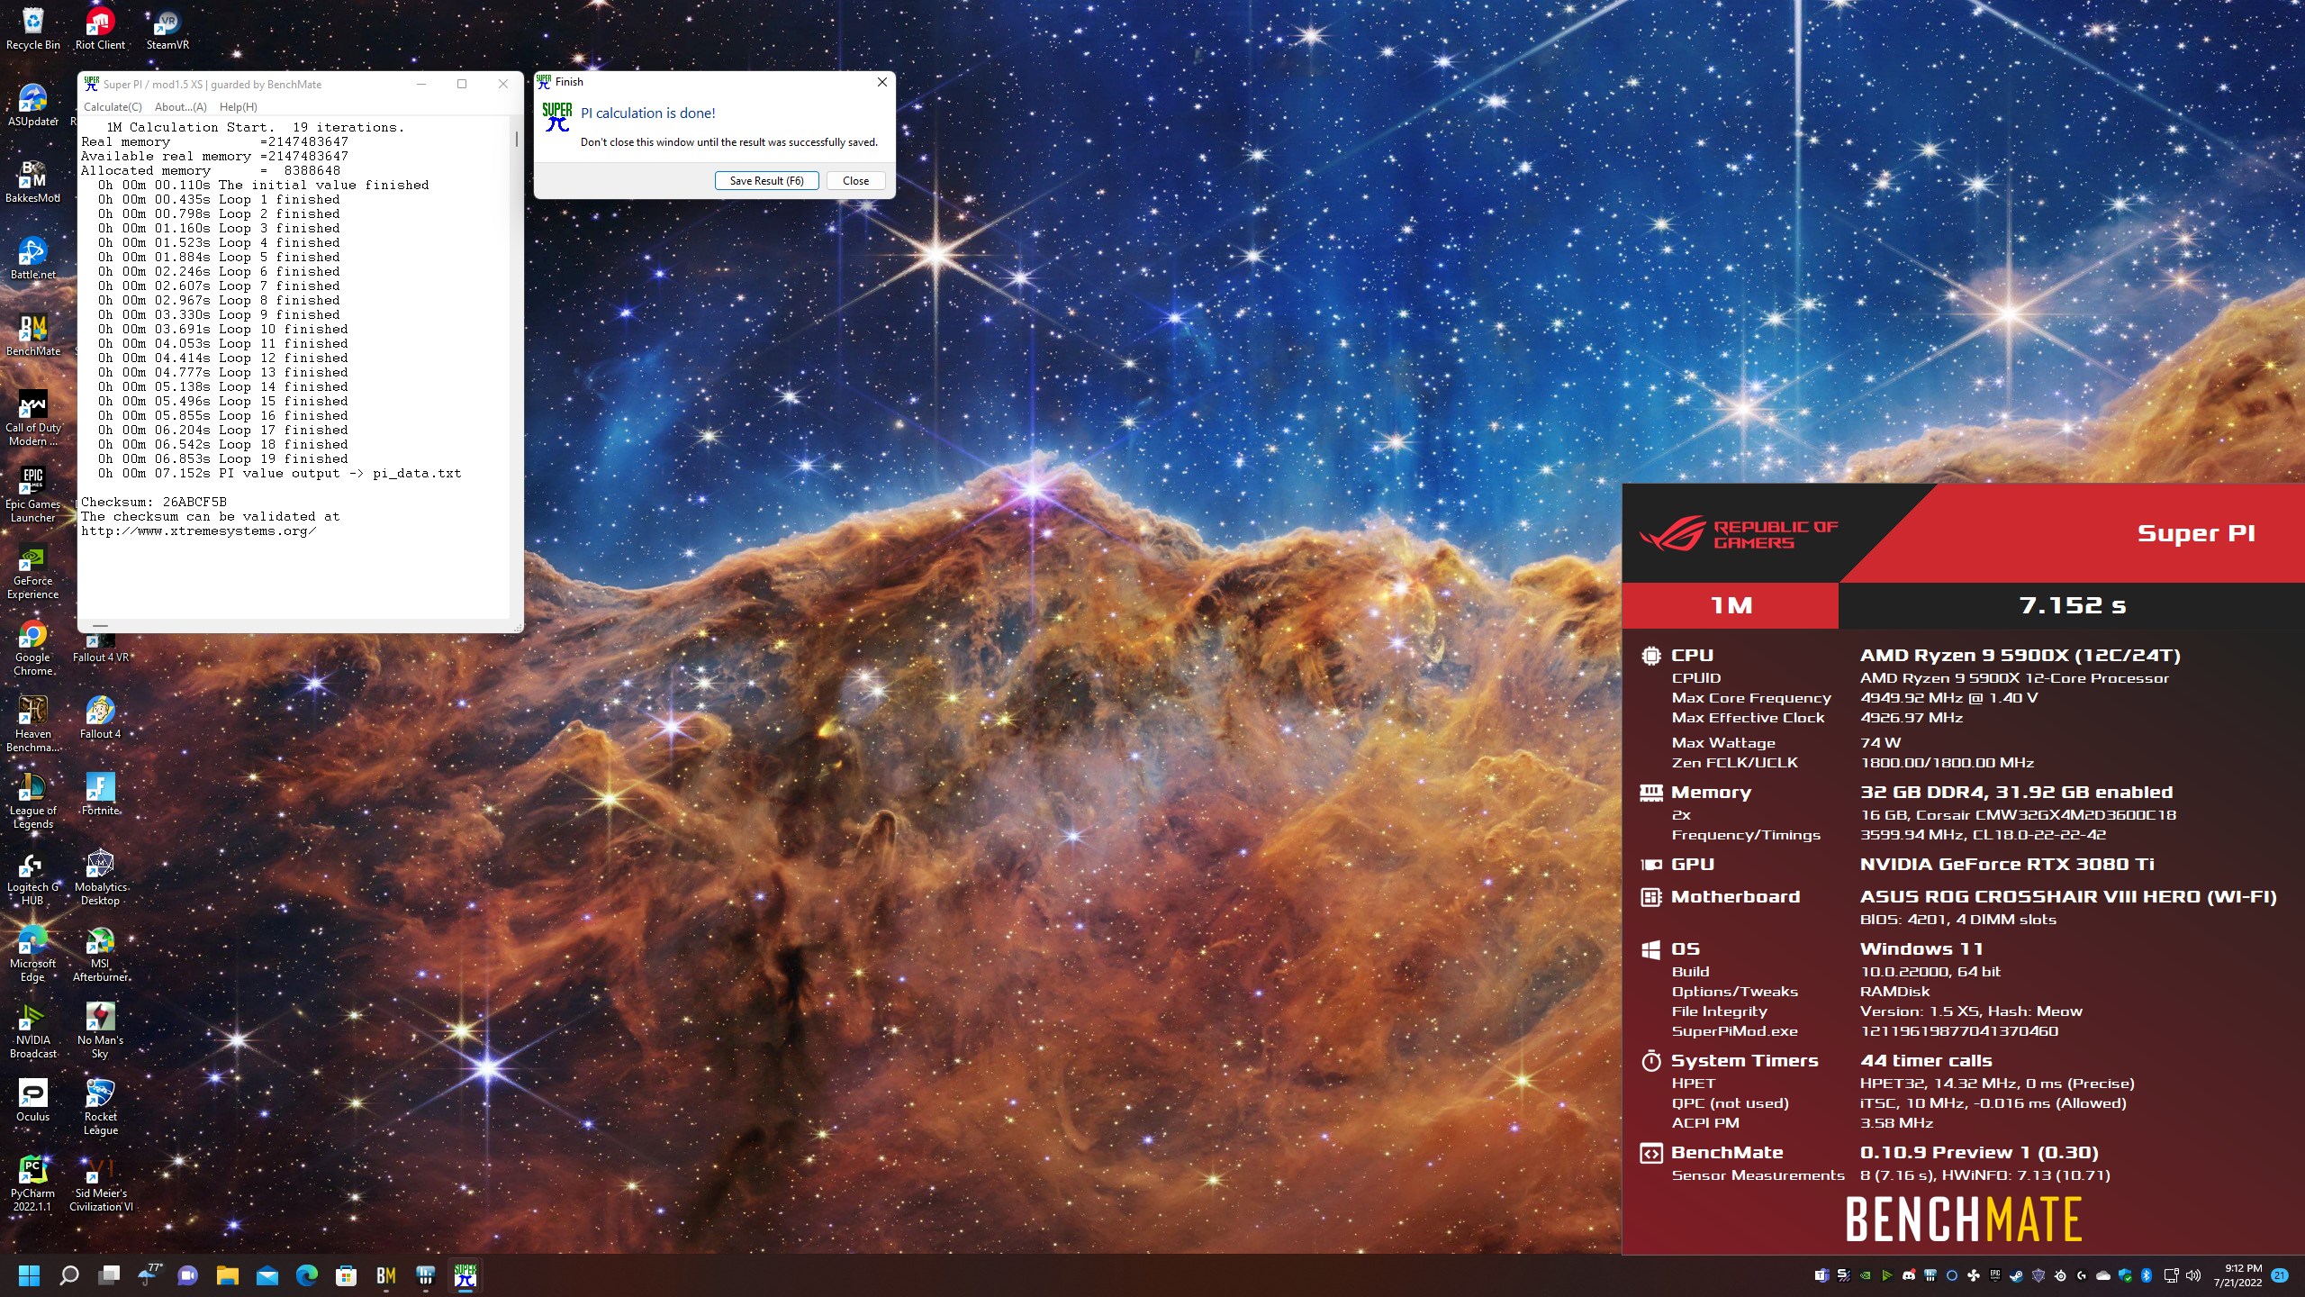This screenshot has width=2305, height=1297.
Task: Open Teams Chat on the taskbar
Action: click(188, 1275)
